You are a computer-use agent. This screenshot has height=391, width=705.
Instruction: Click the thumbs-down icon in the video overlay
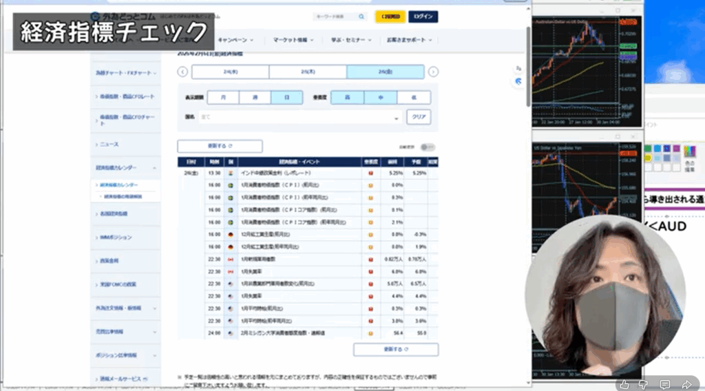[x=644, y=383]
